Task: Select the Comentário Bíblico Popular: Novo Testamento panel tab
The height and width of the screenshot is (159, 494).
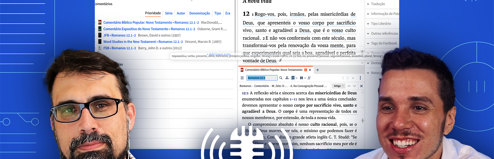Action: (x=274, y=70)
